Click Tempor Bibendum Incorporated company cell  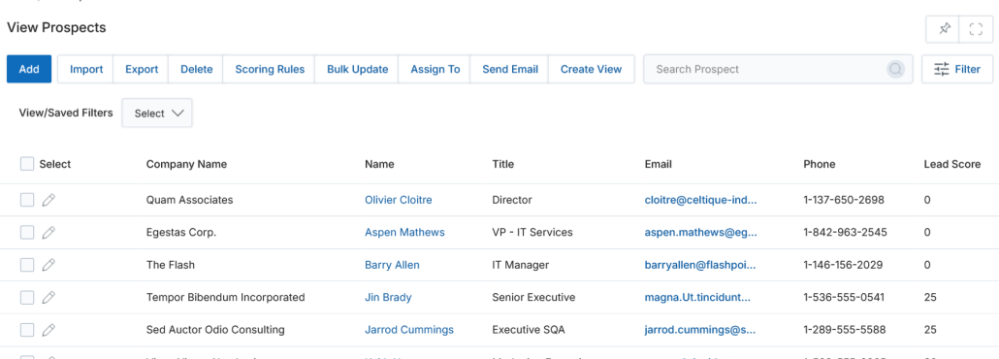pyautogui.click(x=226, y=297)
